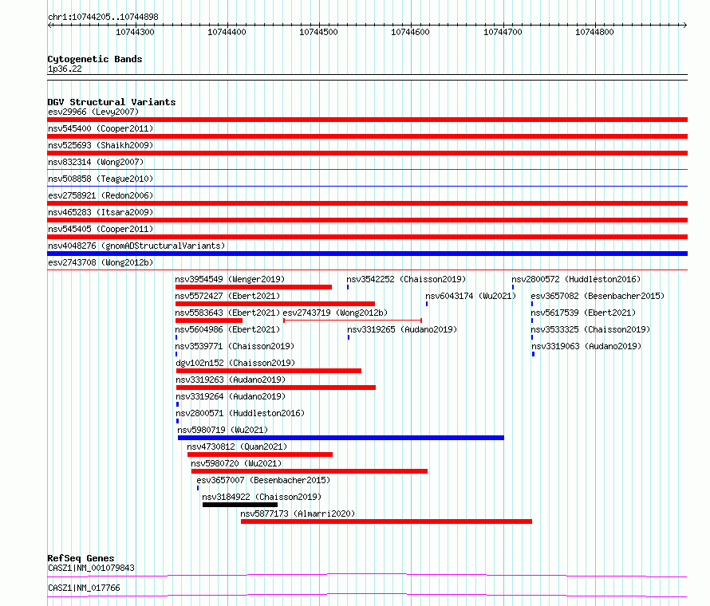Image resolution: width=710 pixels, height=606 pixels.
Task: Click nsv545405 (Cooper2011) label
Action: tap(101, 229)
